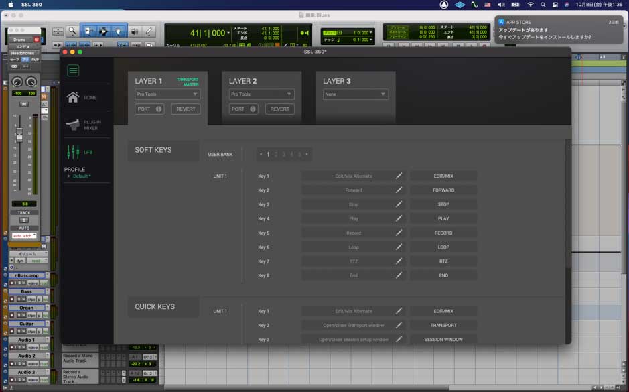Toggle record enable on Audio 1 track
This screenshot has height=392, width=629.
pyautogui.click(x=11, y=348)
